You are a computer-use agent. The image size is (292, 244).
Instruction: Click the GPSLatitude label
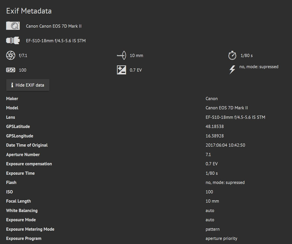click(x=18, y=127)
